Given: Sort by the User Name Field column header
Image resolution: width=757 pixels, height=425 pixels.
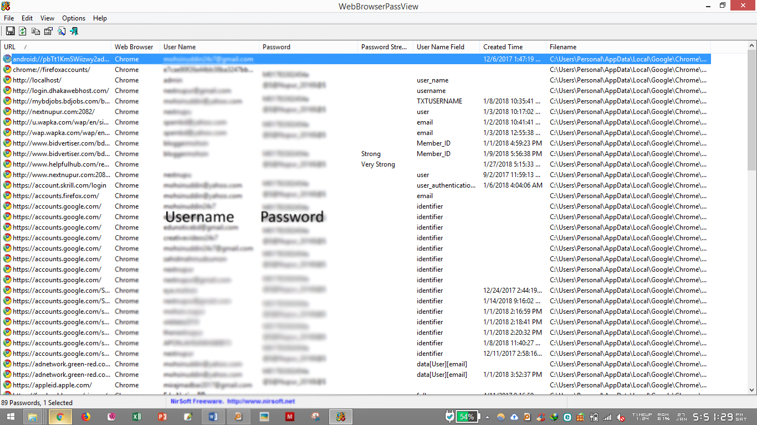Looking at the screenshot, I should click(447, 47).
